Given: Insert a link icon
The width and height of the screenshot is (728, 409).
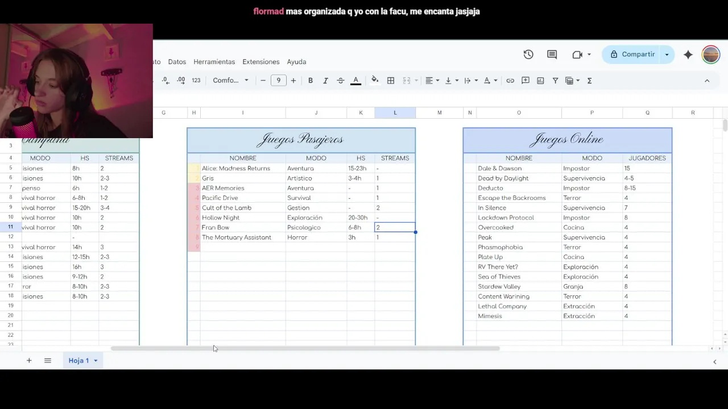Looking at the screenshot, I should pos(510,81).
